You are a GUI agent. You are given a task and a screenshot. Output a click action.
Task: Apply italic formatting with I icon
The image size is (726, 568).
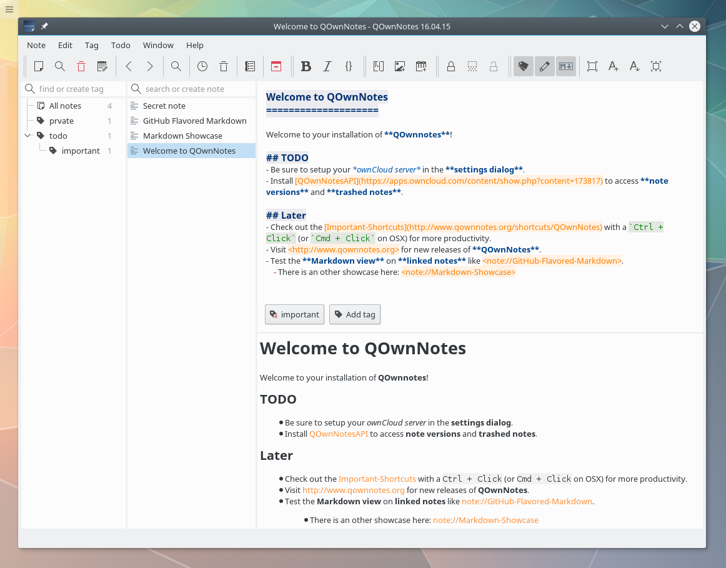327,66
